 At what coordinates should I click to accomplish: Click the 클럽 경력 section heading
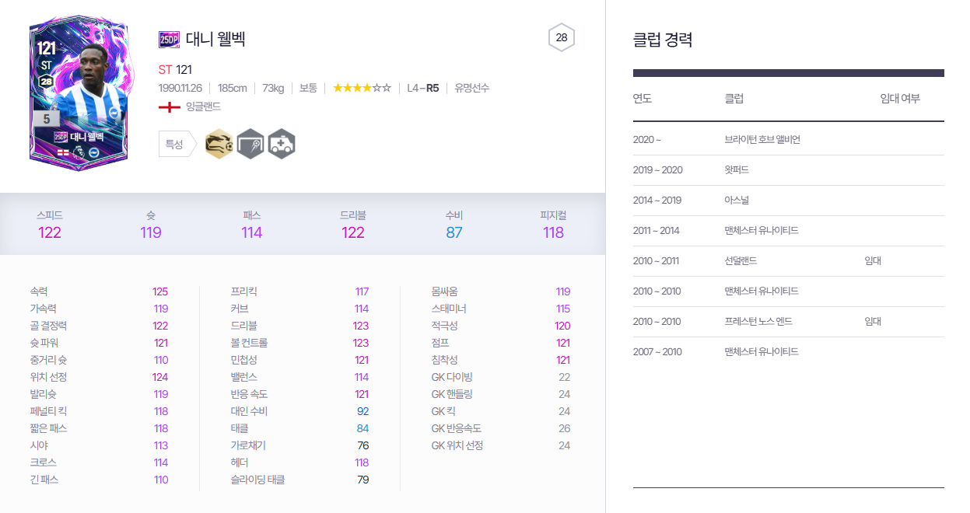[663, 40]
